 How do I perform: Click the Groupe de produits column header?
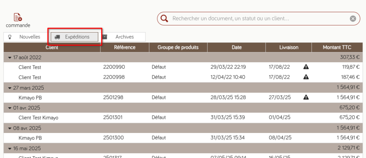[x=178, y=47]
